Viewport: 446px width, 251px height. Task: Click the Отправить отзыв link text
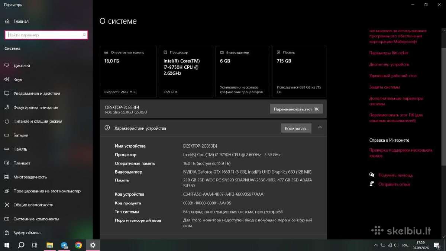[394, 184]
